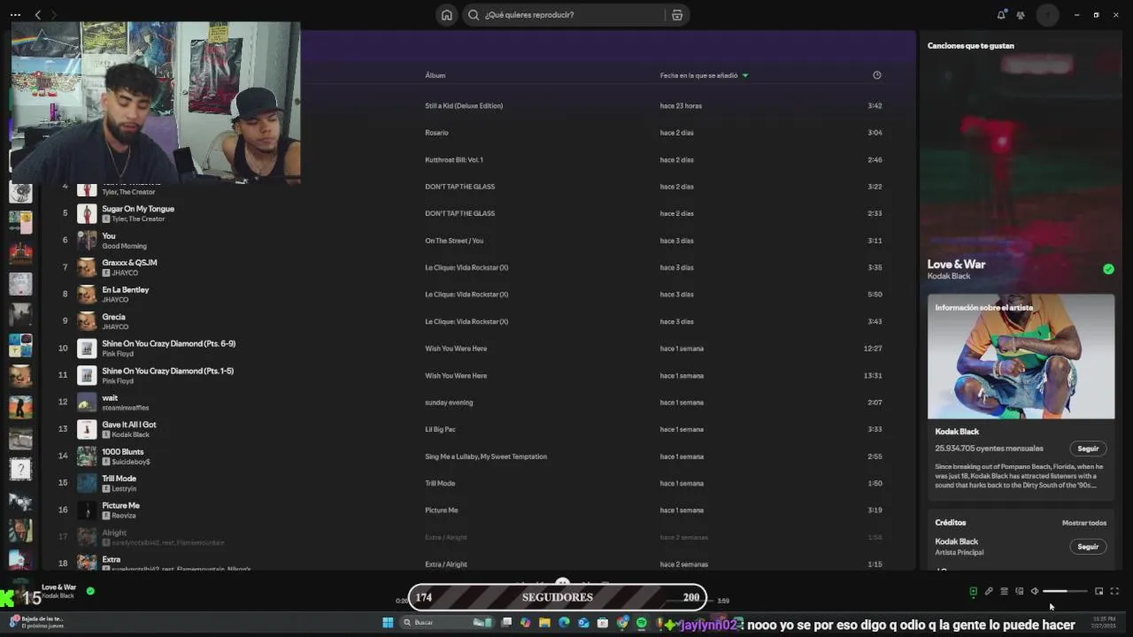
Task: Select song Graxxx & QSJM
Action: 129,263
